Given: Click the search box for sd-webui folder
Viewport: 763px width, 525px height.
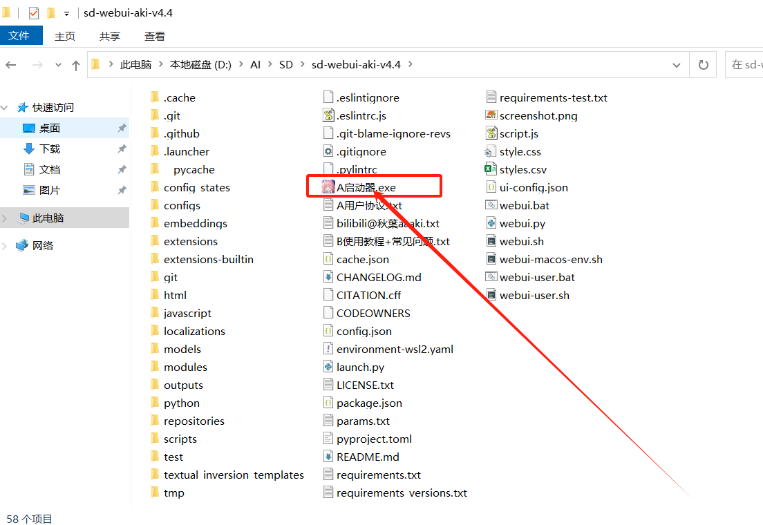Looking at the screenshot, I should pyautogui.click(x=744, y=65).
